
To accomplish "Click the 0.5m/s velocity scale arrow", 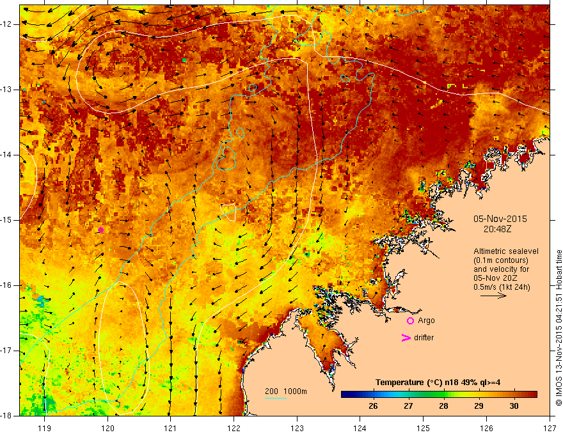I will (x=493, y=296).
